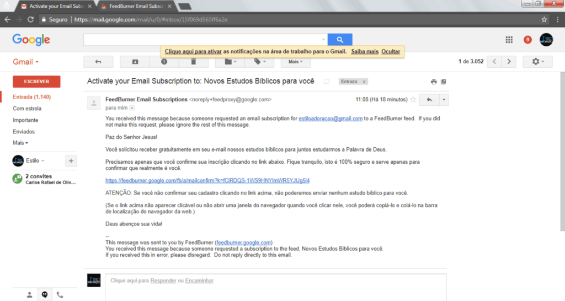The width and height of the screenshot is (565, 301).
Task: Bookmark this page with the star icon
Action: pos(544,19)
